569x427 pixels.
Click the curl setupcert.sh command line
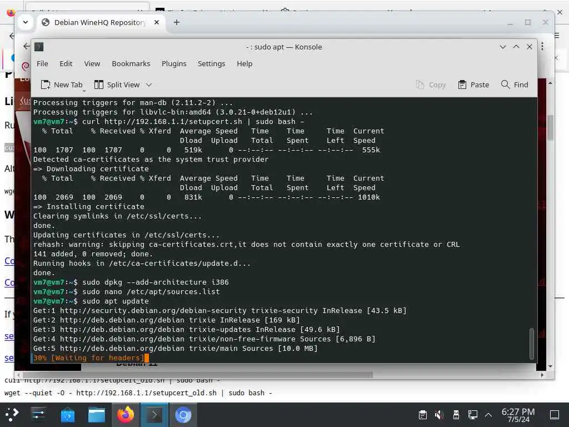click(169, 122)
